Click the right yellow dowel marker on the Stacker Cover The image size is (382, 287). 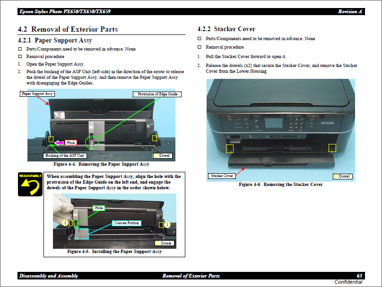click(332, 148)
